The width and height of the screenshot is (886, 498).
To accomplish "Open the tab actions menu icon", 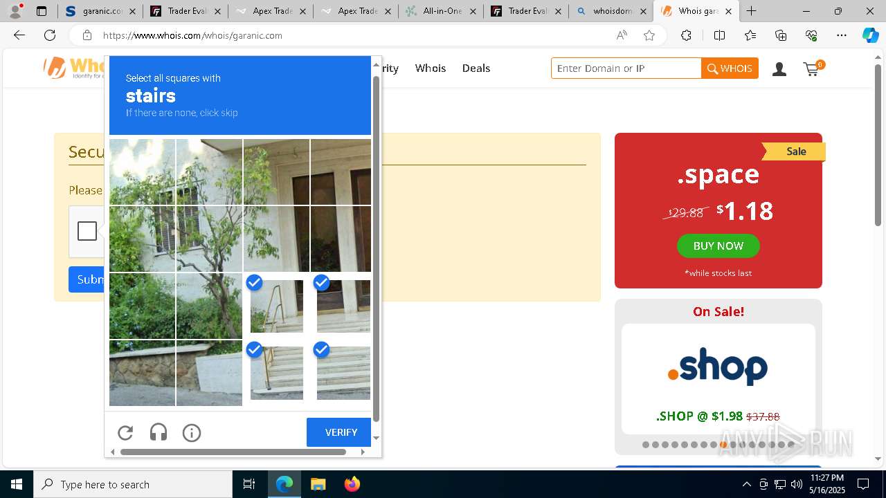I will 42,11.
